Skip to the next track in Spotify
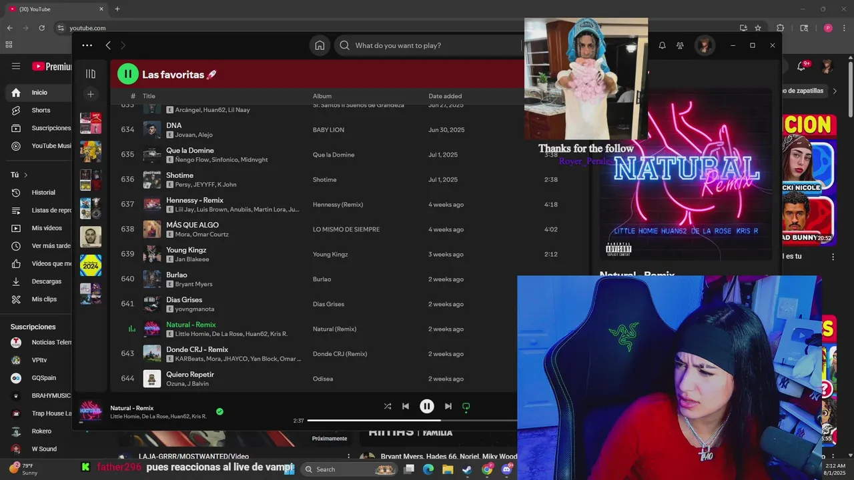Viewport: 854px width, 480px height. click(448, 406)
